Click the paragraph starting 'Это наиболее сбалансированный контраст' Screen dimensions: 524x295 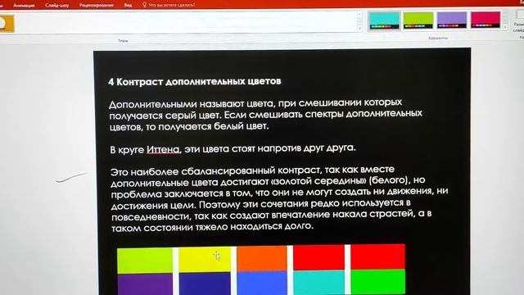point(279,198)
